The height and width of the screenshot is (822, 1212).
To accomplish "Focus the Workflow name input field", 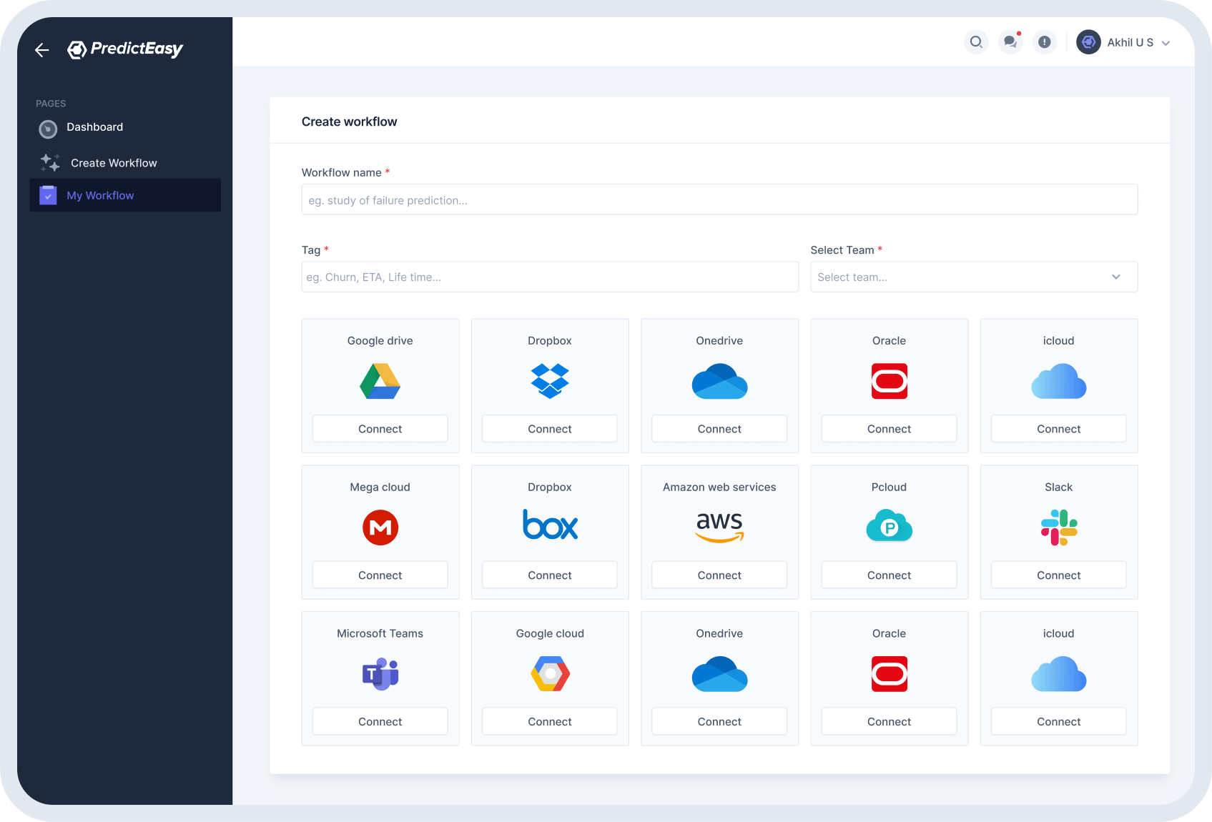I will (x=719, y=199).
